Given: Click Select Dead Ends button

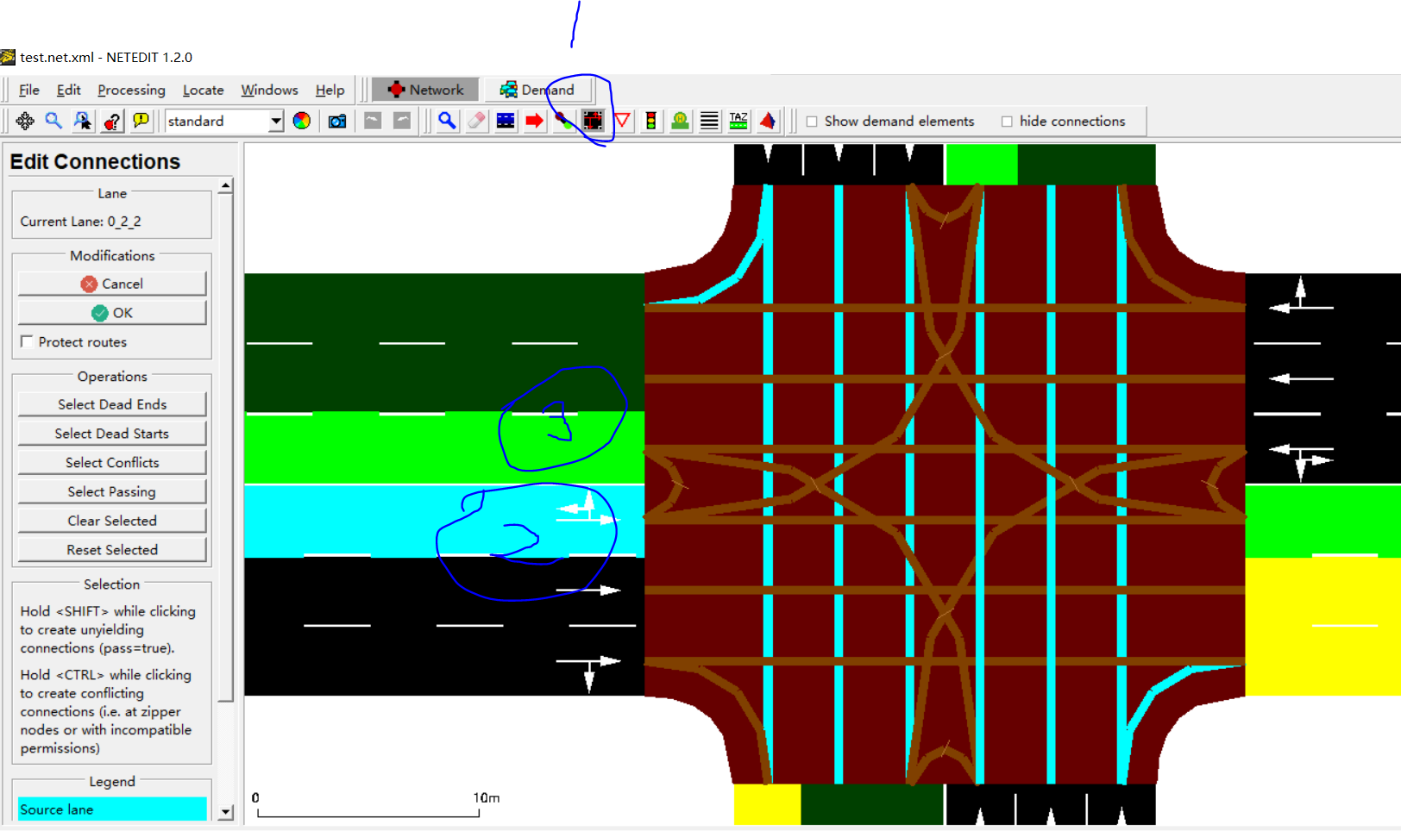Looking at the screenshot, I should [112, 404].
